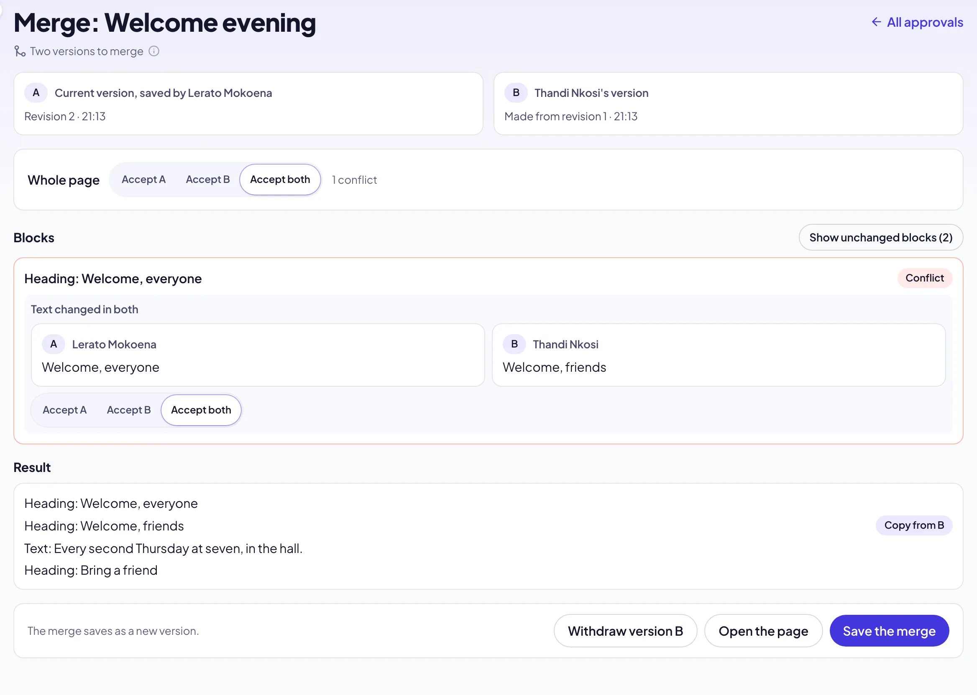The image size is (977, 695).
Task: Choose Accept both for the heading conflict block
Action: [201, 410]
